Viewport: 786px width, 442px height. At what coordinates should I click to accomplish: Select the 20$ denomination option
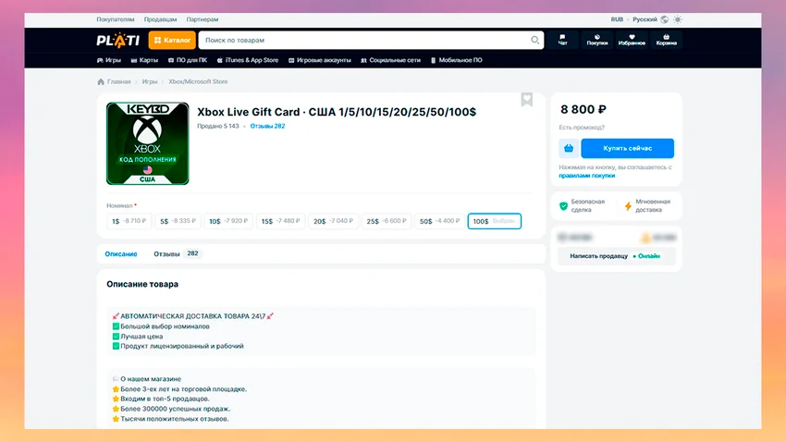coord(333,221)
